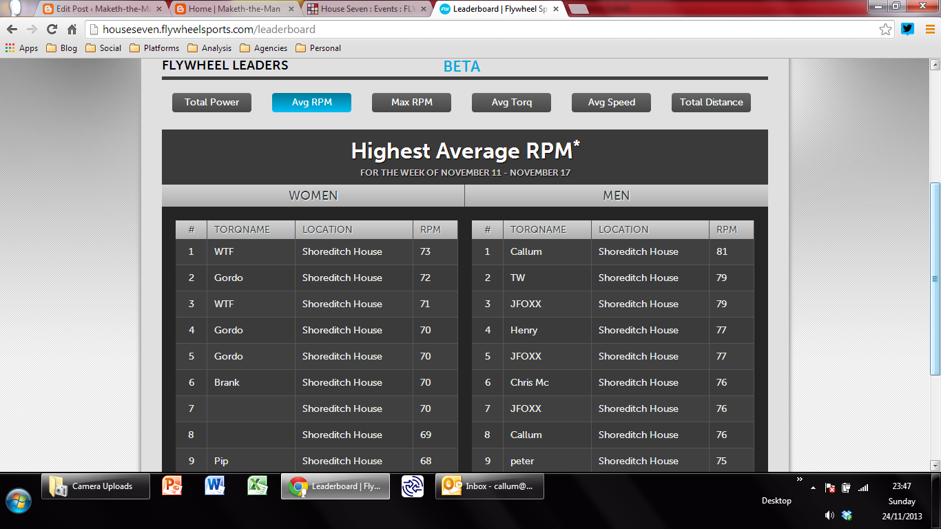
Task: Open the blue circular app in taskbar
Action: [x=413, y=486]
